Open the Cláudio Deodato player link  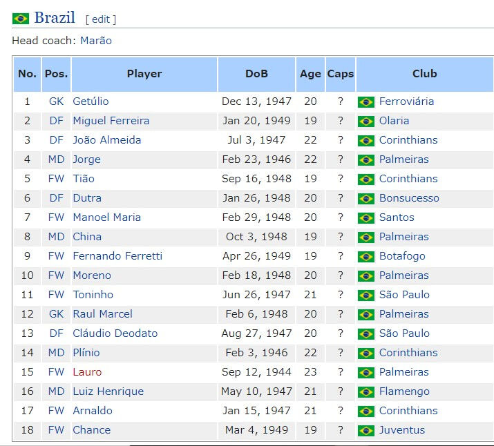(x=115, y=333)
